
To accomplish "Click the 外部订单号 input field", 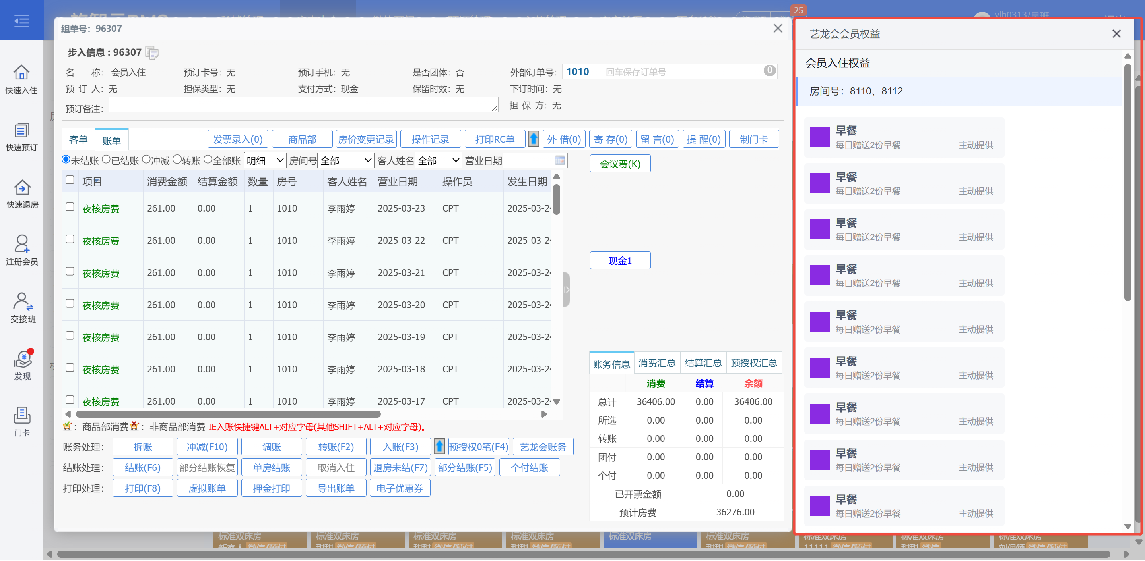I will (x=670, y=71).
